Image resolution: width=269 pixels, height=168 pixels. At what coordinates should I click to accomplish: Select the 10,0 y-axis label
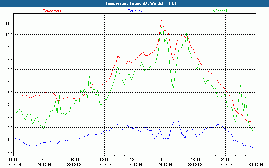(9, 35)
